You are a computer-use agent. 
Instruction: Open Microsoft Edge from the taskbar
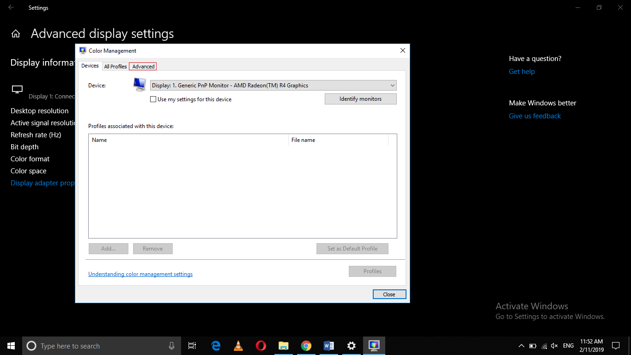tap(215, 345)
